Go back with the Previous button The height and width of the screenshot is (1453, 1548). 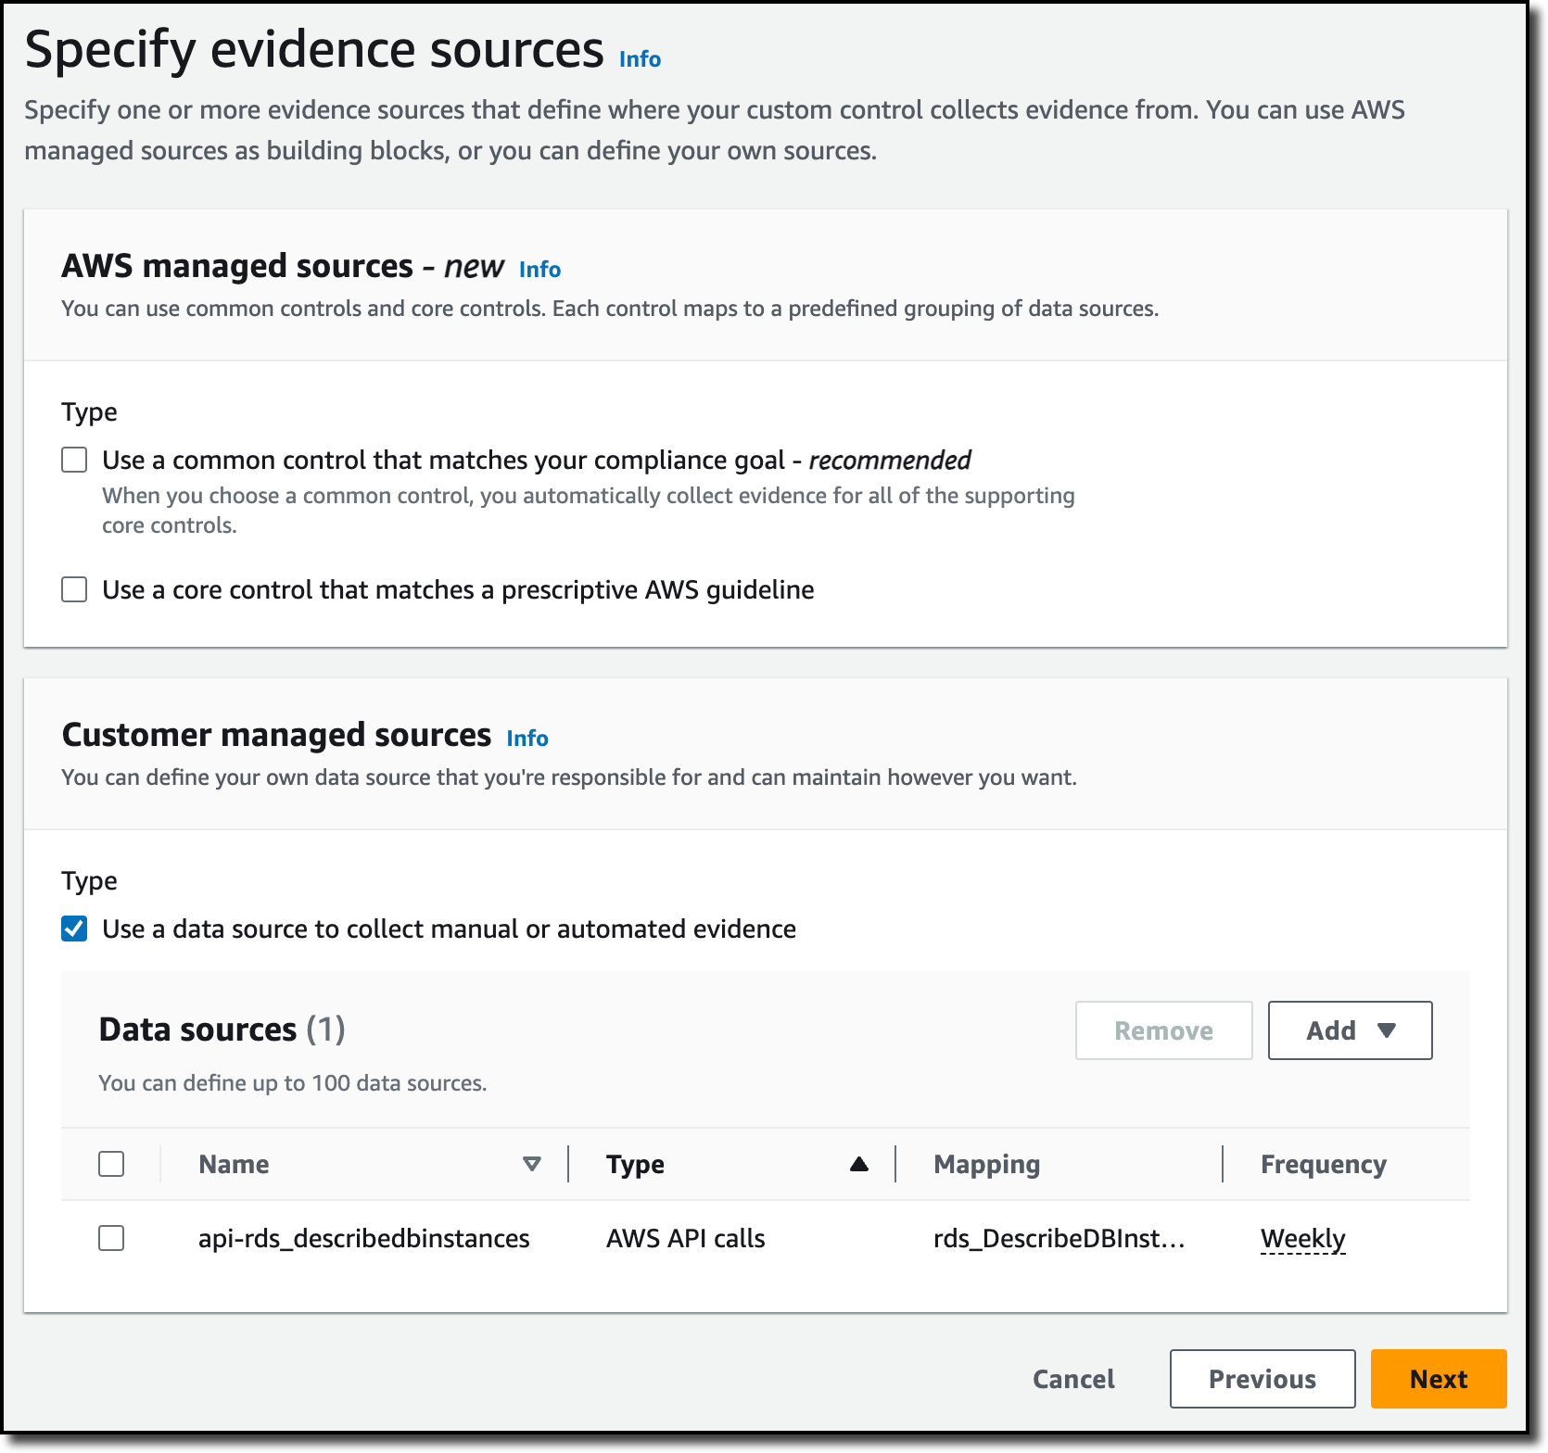(x=1263, y=1379)
